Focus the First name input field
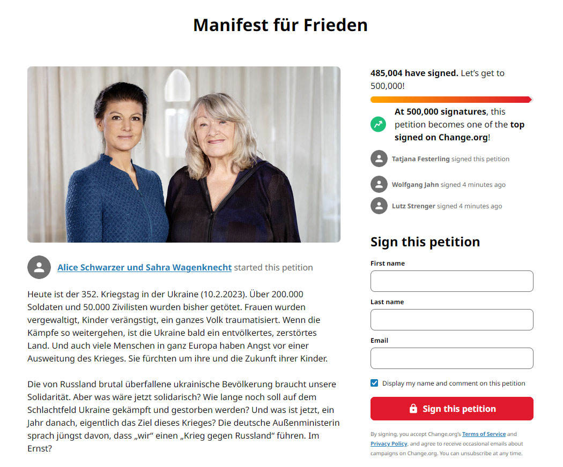The image size is (563, 467). click(451, 281)
